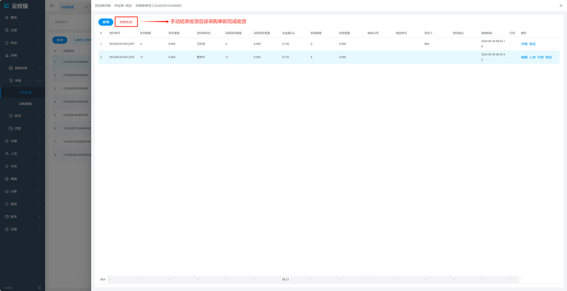Click the 营销 marketing icon in sidebar
The image size is (567, 291).
[7, 179]
